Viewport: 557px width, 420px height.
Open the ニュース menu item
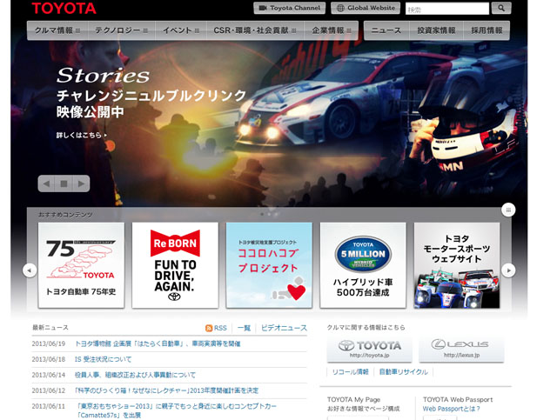tap(386, 30)
